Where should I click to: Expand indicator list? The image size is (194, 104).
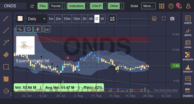(33, 61)
